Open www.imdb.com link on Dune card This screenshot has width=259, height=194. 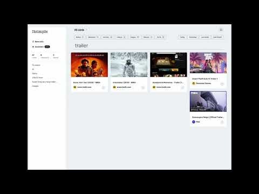[84, 87]
